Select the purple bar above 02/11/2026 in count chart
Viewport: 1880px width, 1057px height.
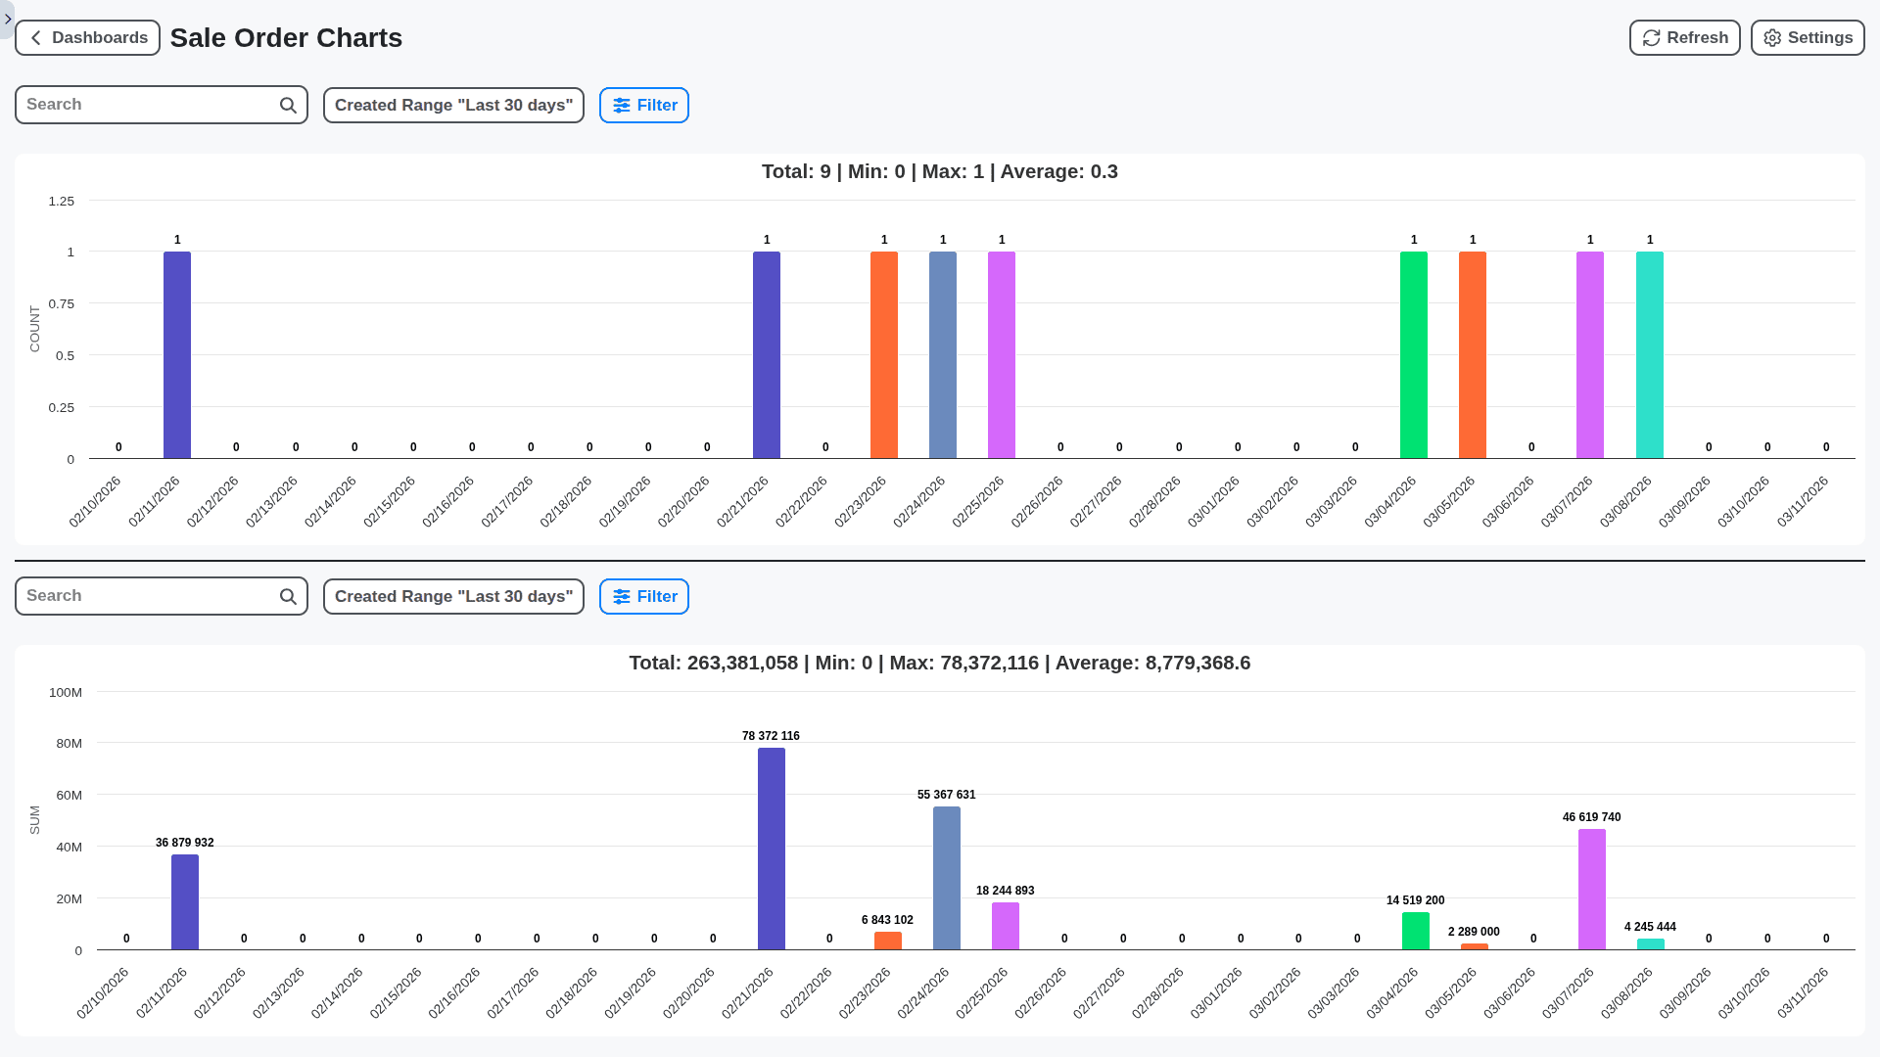177,354
